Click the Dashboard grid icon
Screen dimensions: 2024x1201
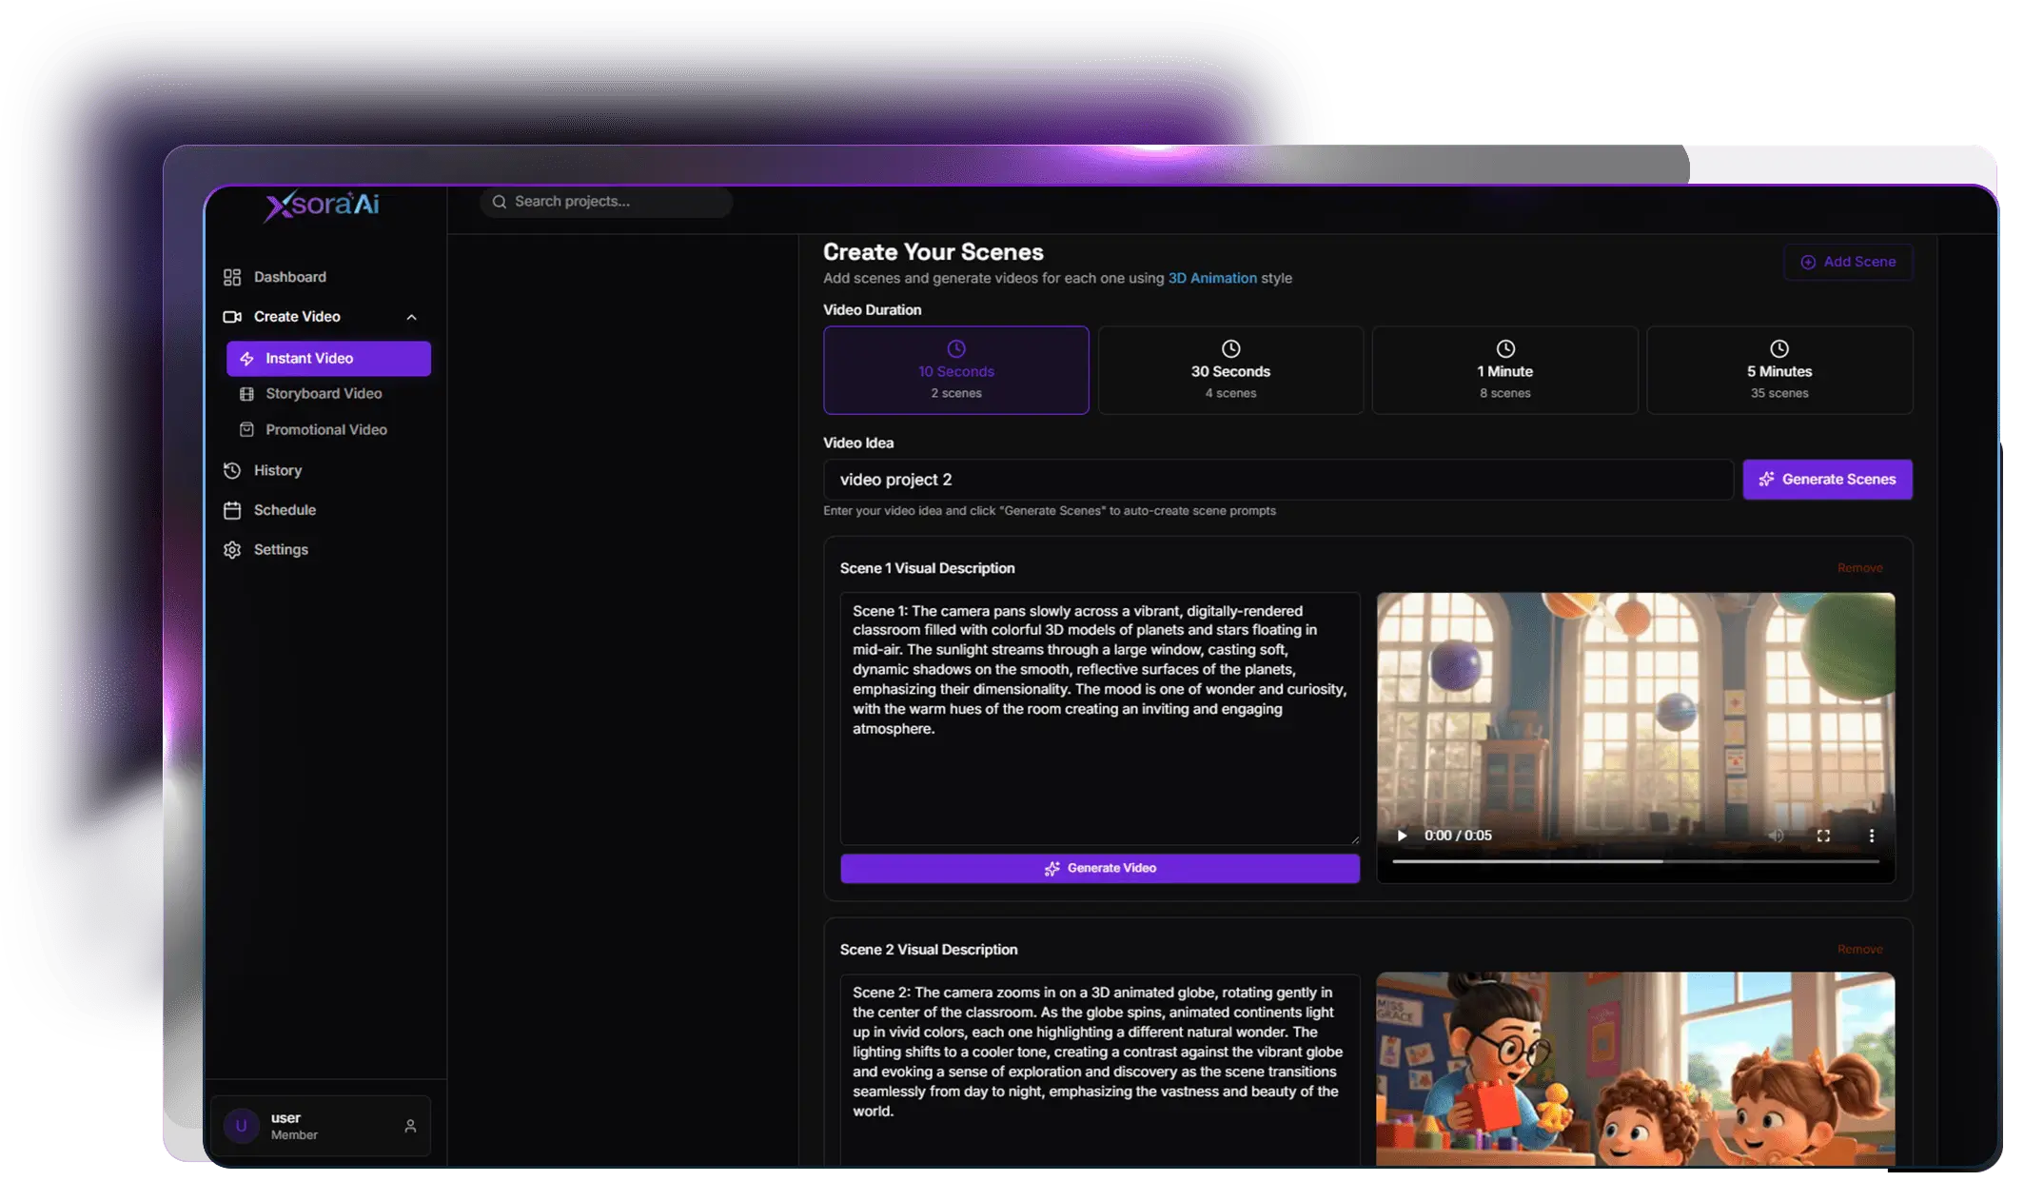tap(232, 277)
